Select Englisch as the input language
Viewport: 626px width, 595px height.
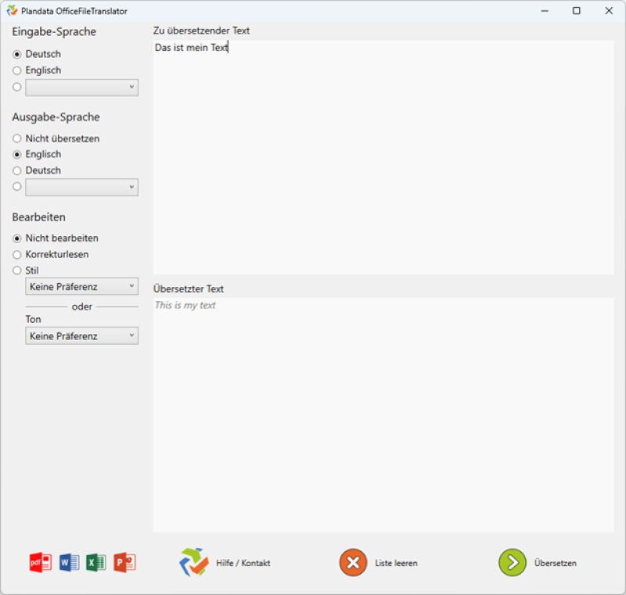[x=17, y=70]
